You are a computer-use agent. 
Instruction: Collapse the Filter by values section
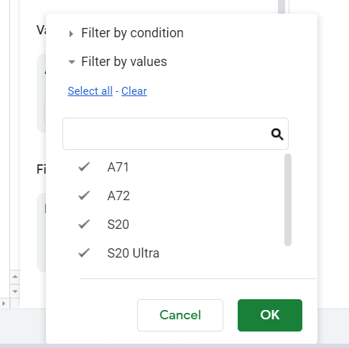118,62
